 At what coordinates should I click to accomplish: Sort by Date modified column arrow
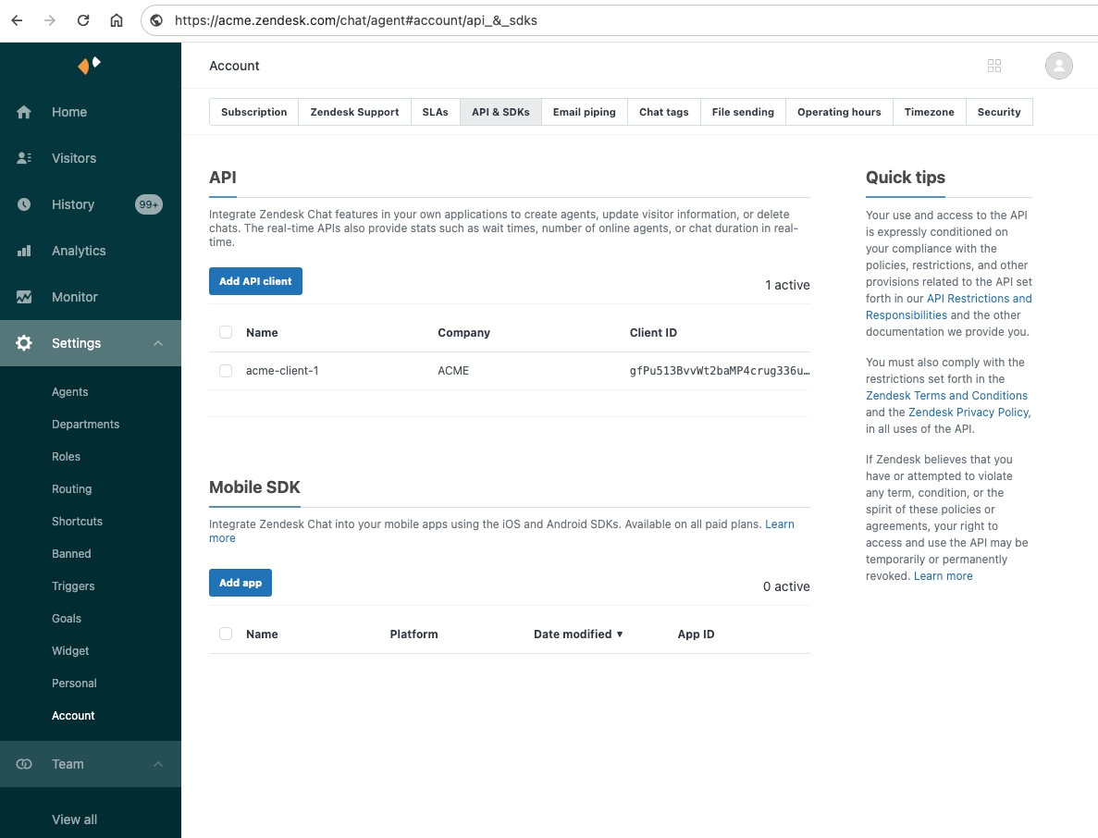point(620,635)
